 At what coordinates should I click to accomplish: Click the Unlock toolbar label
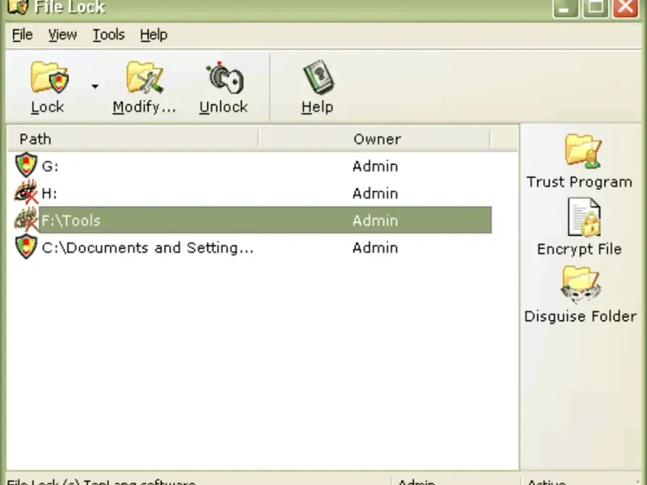click(x=224, y=107)
